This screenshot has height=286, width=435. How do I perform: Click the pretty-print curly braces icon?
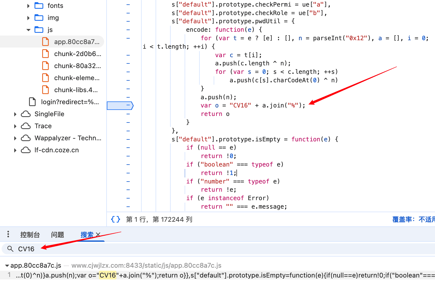point(115,219)
